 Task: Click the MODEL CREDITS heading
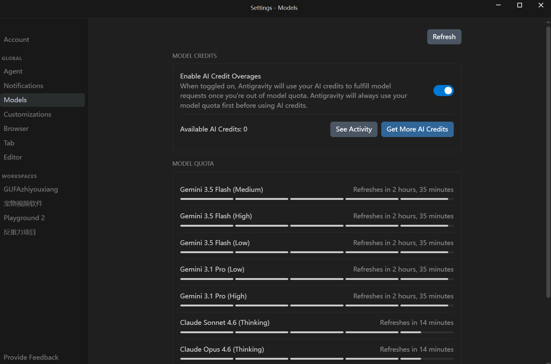click(194, 56)
